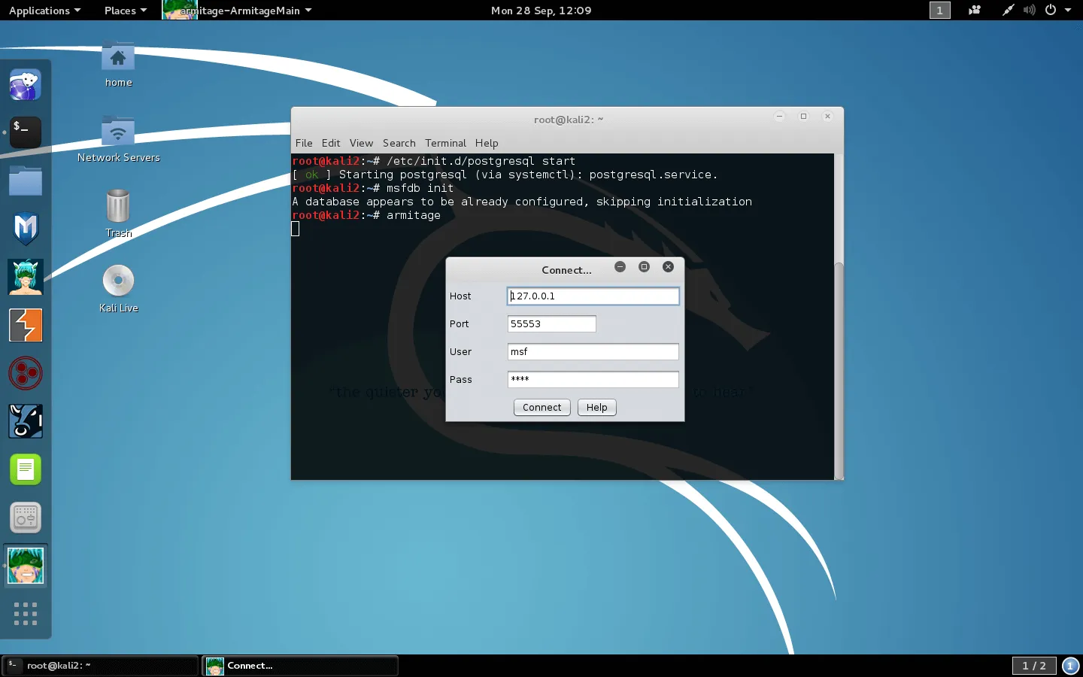Image resolution: width=1083 pixels, height=677 pixels.
Task: Open Burp Suite from the dock
Action: pyautogui.click(x=25, y=325)
